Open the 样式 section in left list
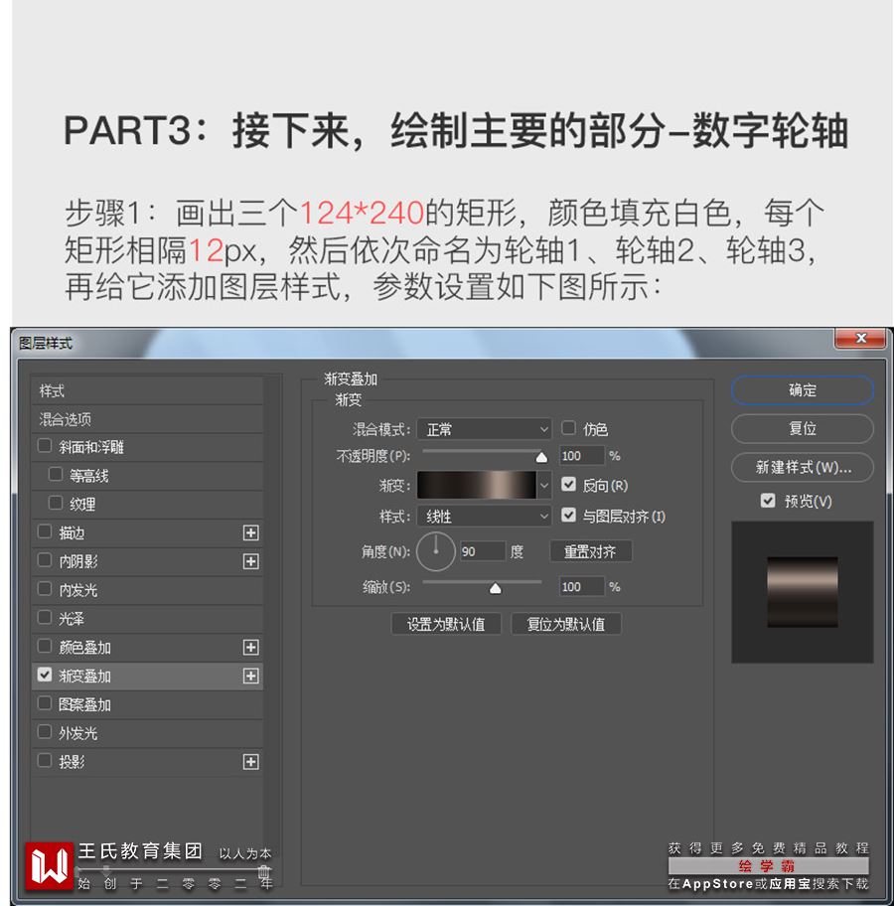This screenshot has height=906, width=894. (147, 391)
